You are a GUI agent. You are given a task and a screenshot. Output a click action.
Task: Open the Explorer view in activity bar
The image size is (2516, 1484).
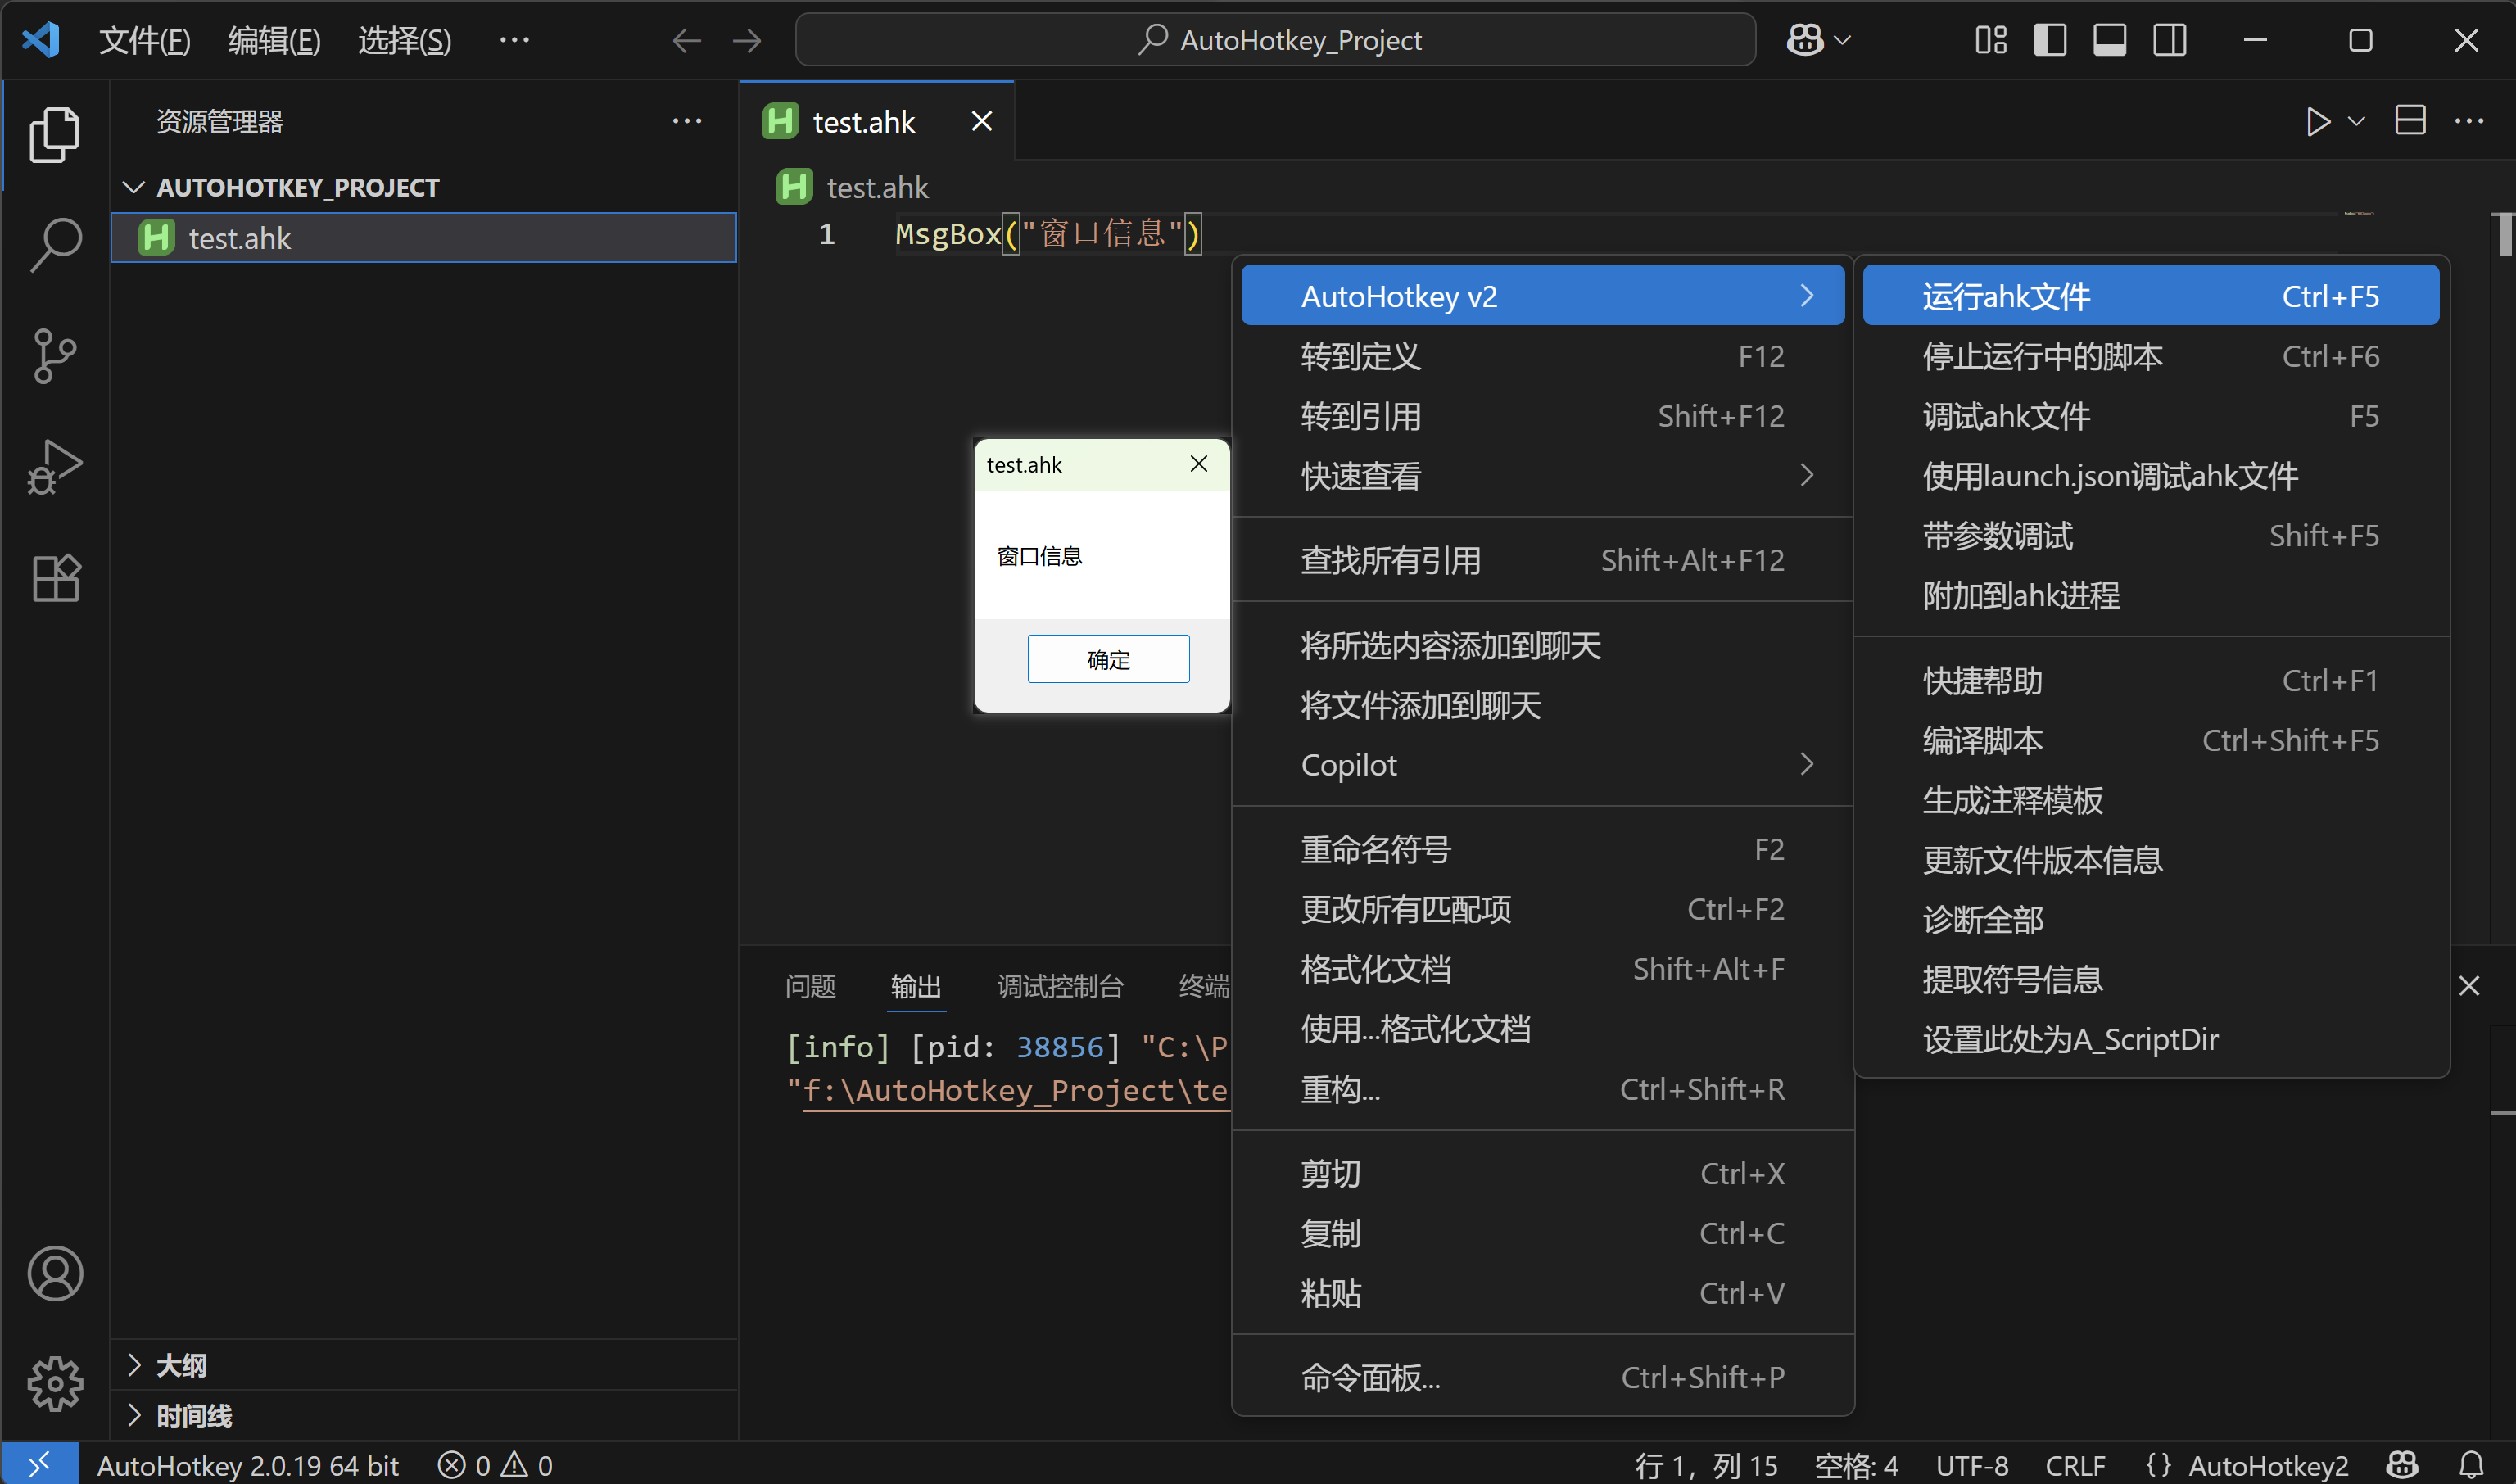coord(55,134)
